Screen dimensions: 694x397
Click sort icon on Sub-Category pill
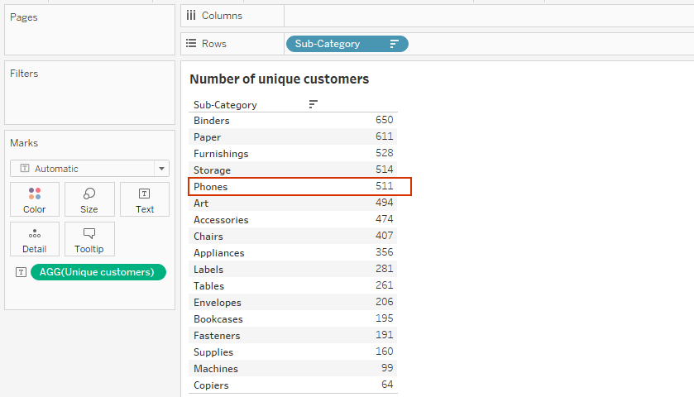(x=394, y=44)
